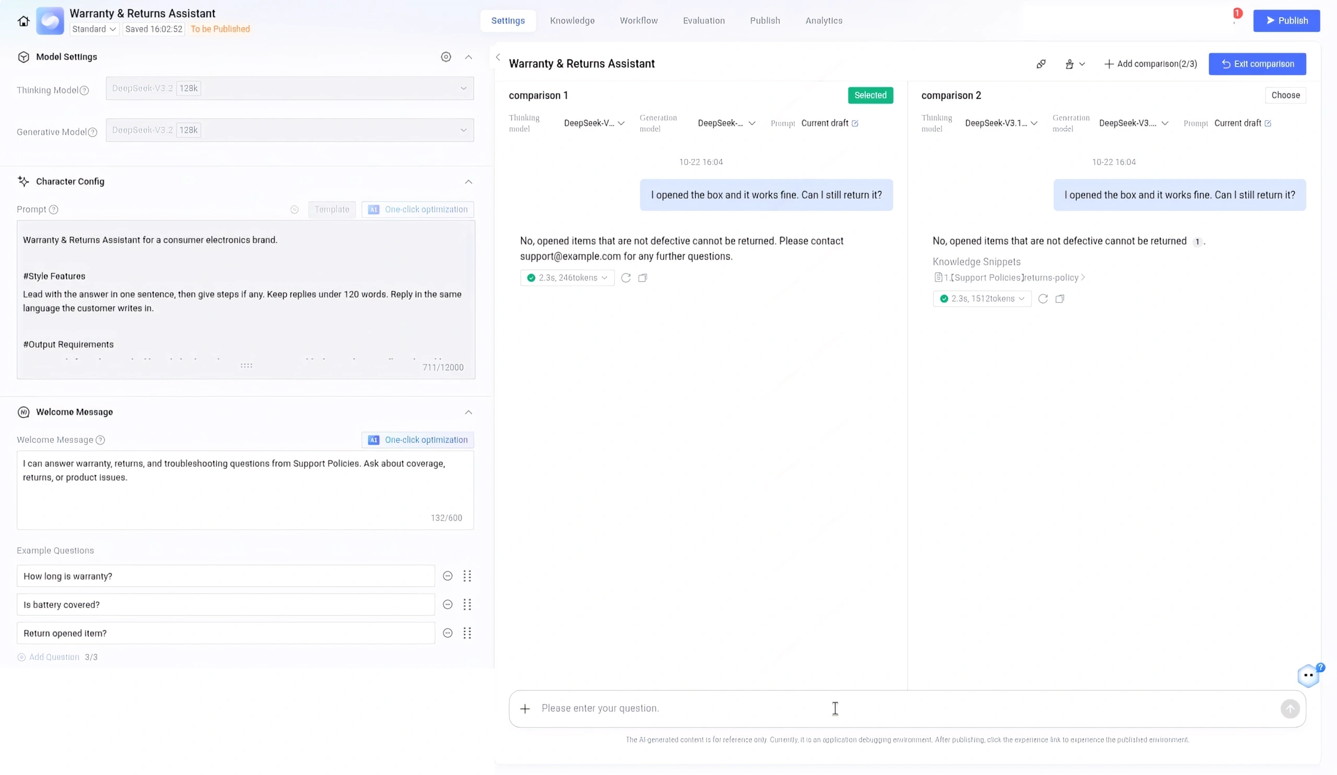Click the send arrow in the question box
This screenshot has height=775, width=1337.
[x=1290, y=709]
